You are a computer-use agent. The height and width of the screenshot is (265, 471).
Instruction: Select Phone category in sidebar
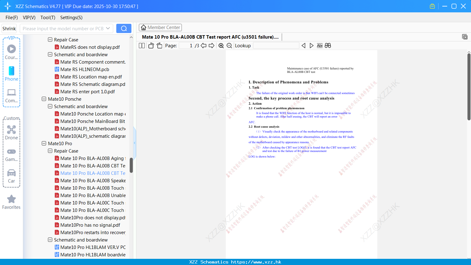tap(11, 74)
